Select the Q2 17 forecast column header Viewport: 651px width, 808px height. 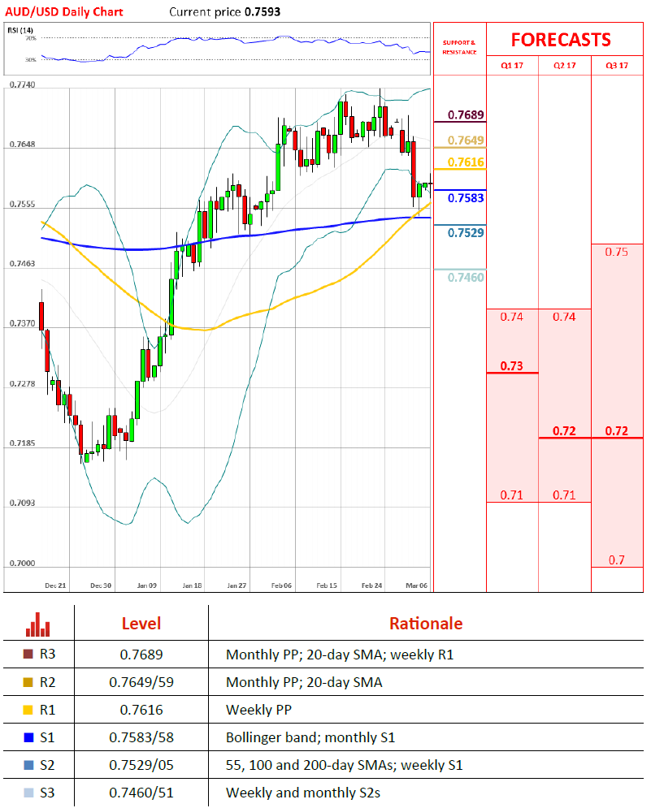[564, 66]
